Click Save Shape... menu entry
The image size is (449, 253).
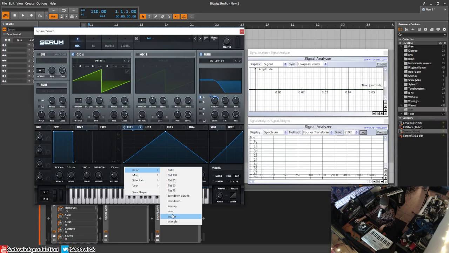click(x=142, y=192)
